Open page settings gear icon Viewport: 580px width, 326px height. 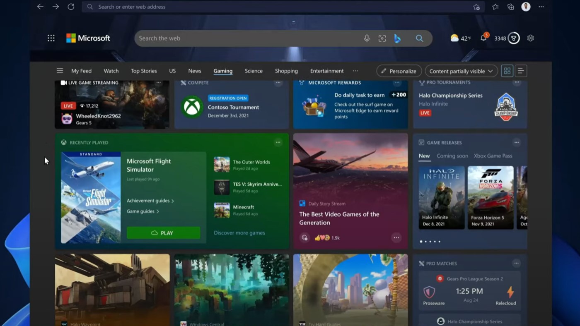tap(530, 38)
